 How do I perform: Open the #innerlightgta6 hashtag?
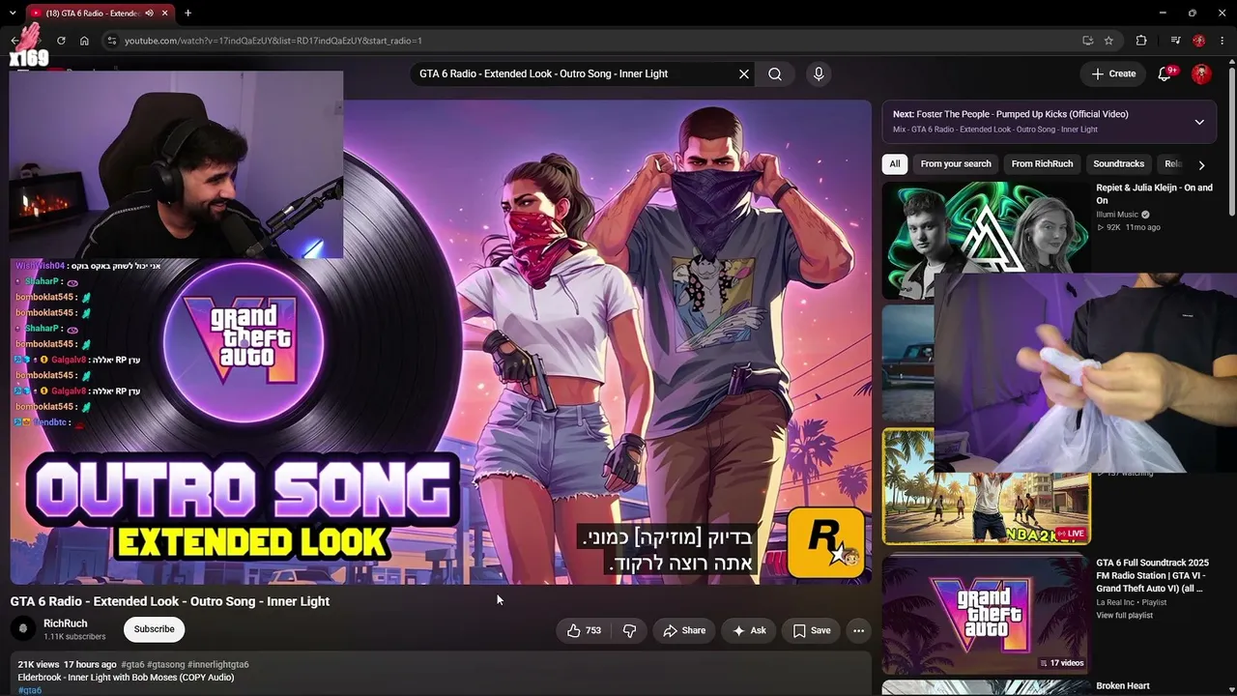pyautogui.click(x=218, y=665)
